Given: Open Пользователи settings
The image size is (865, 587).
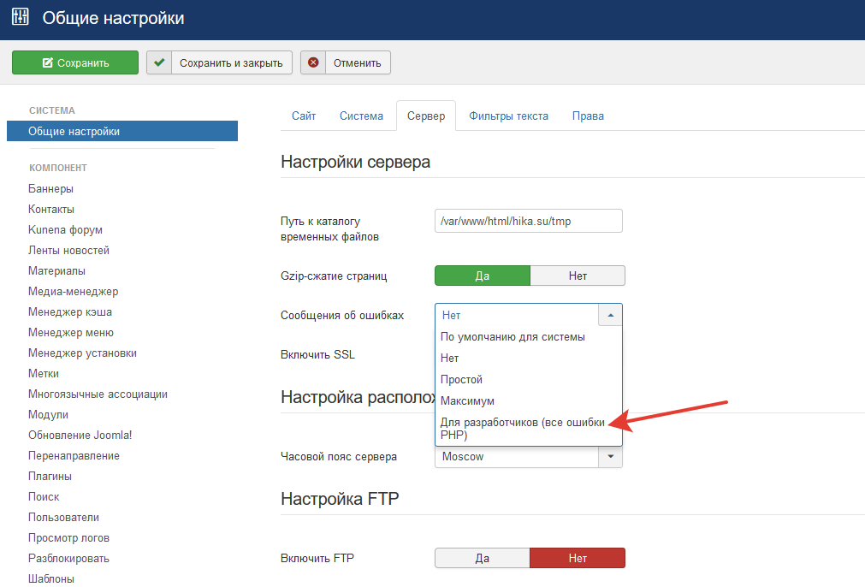Looking at the screenshot, I should [63, 518].
